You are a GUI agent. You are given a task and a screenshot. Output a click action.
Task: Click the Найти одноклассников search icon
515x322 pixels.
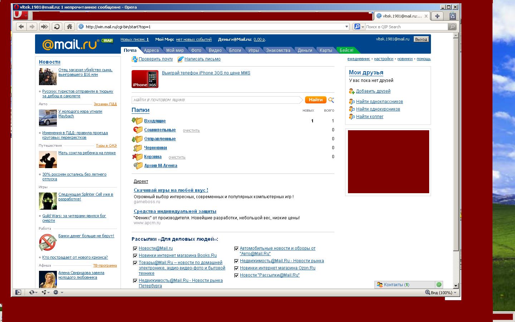(352, 102)
